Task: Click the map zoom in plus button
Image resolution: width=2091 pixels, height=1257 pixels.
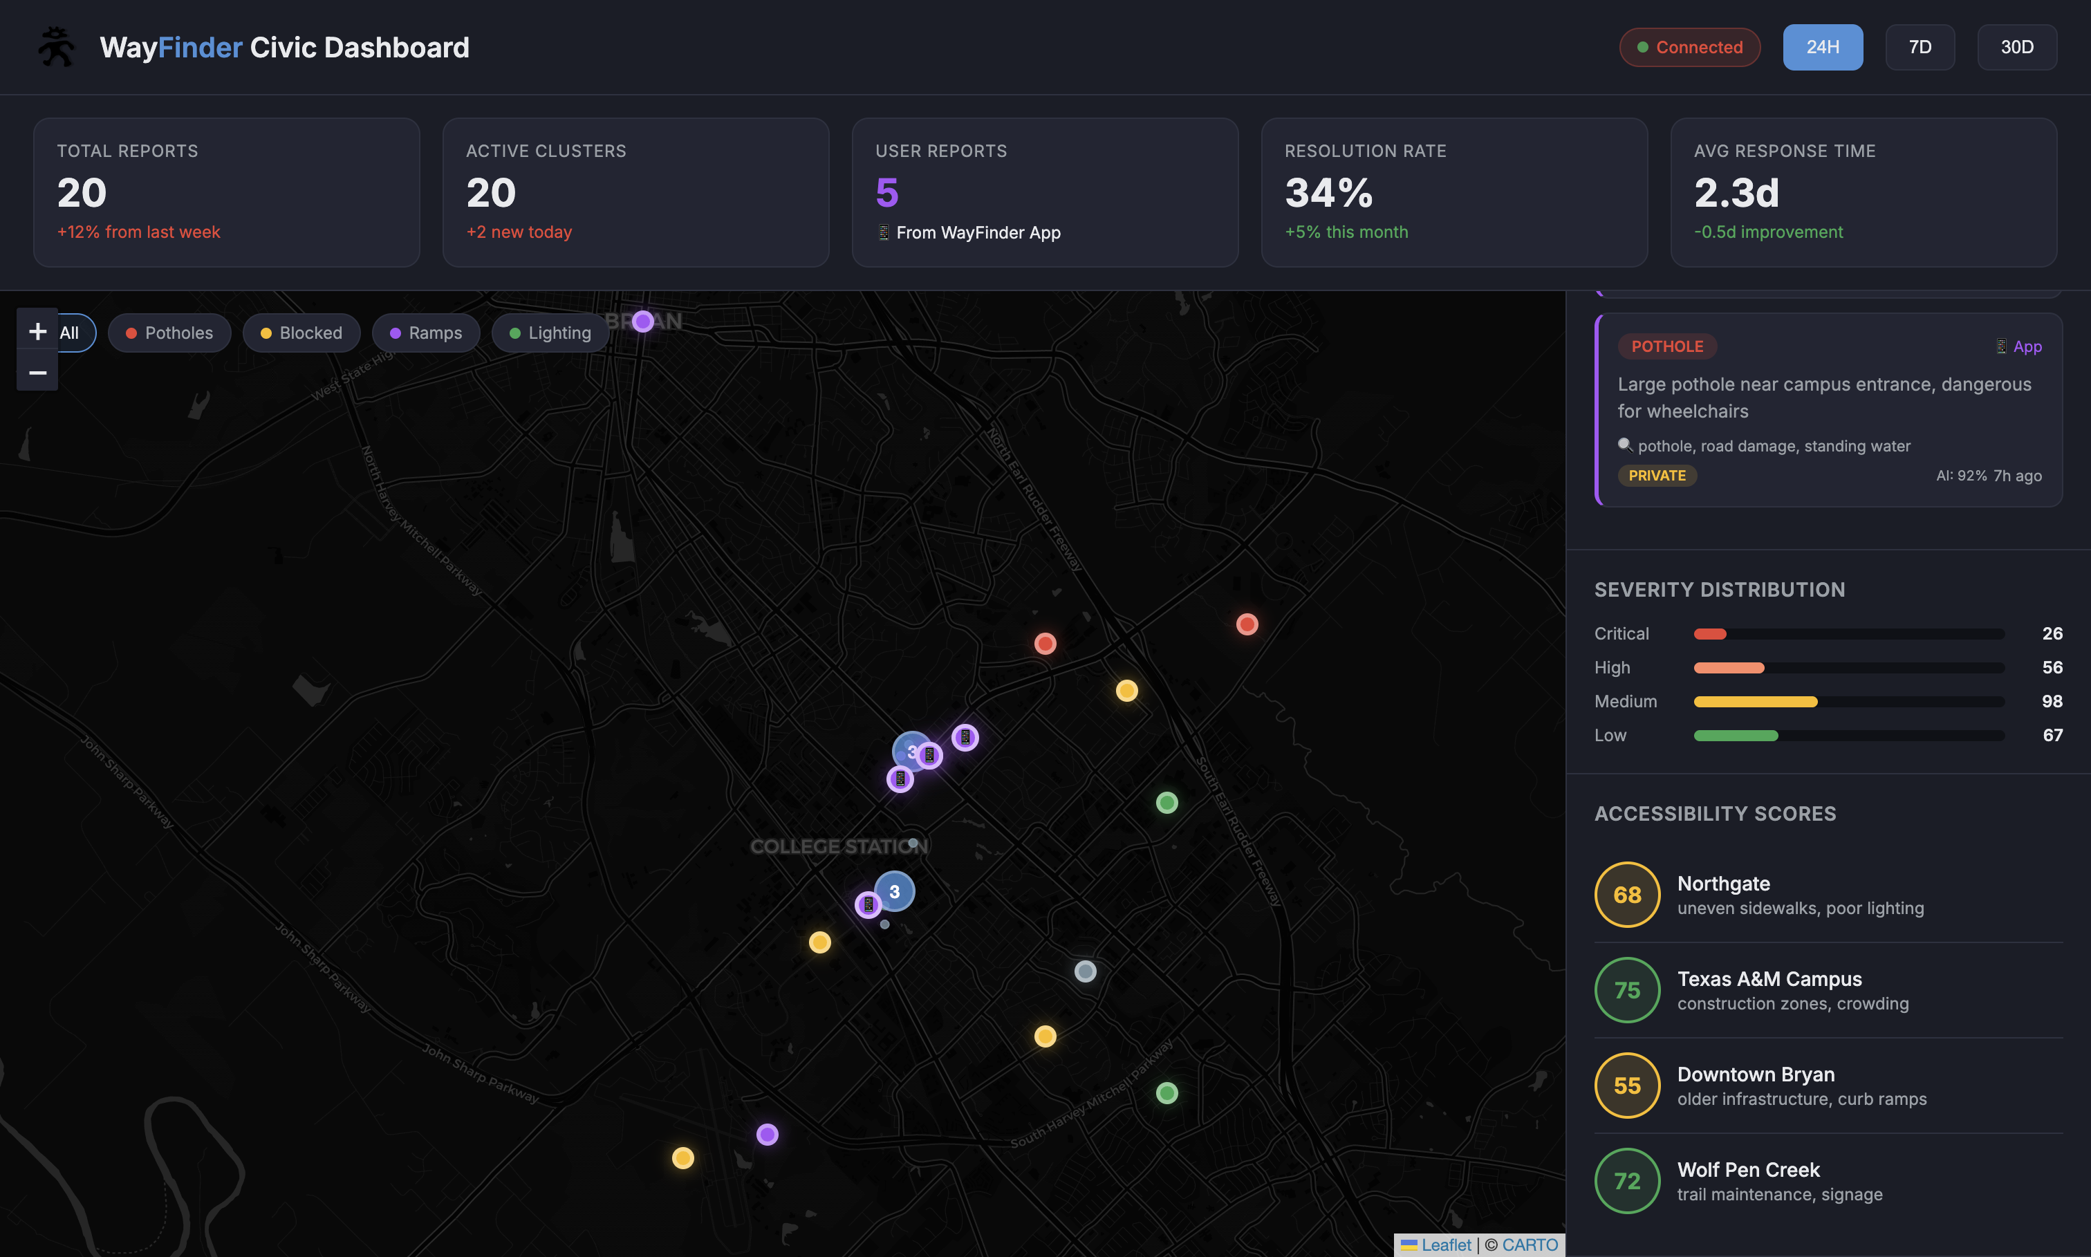Action: point(37,330)
